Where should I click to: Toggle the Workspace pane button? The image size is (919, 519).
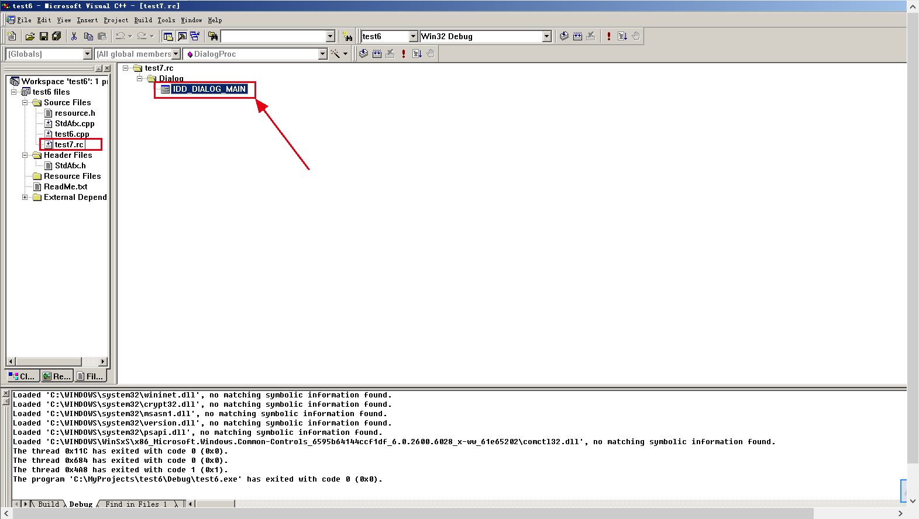click(168, 36)
